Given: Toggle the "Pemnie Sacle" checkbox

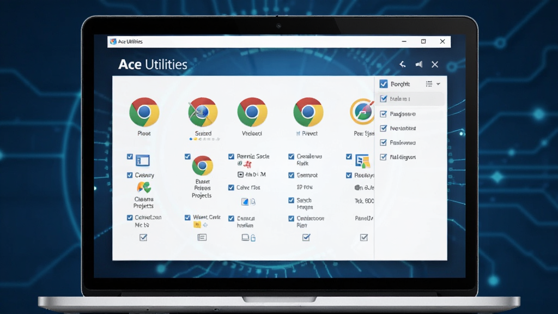Looking at the screenshot, I should tap(231, 156).
